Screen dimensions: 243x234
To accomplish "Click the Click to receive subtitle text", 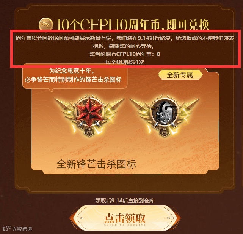I will point(125,225).
